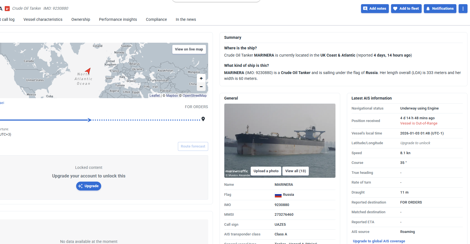The height and width of the screenshot is (244, 470).
Task: Click the Add notes button
Action: 375,9
